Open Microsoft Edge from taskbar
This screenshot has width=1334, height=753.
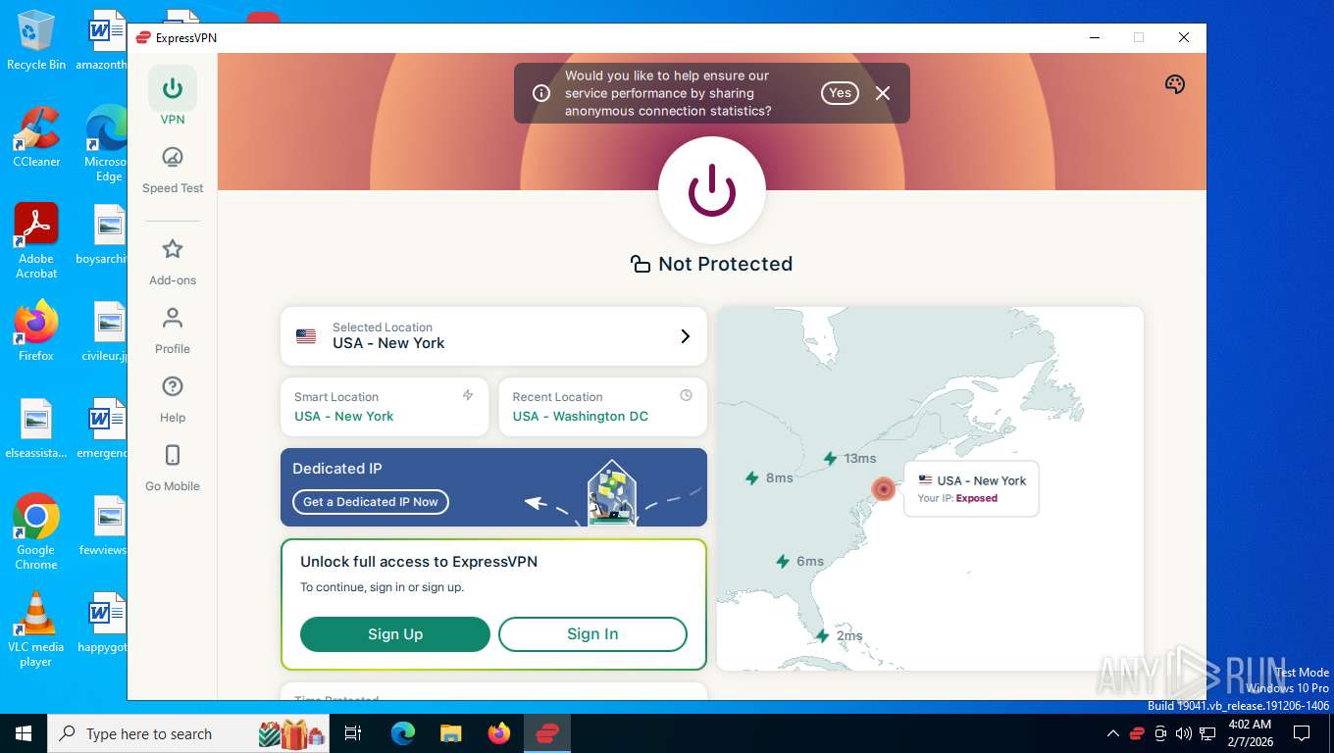point(403,733)
